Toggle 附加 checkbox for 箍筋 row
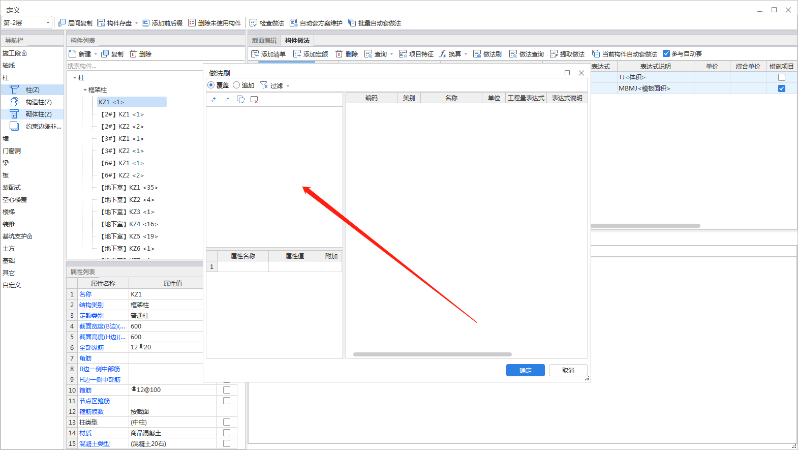This screenshot has height=450, width=798. pyautogui.click(x=227, y=390)
